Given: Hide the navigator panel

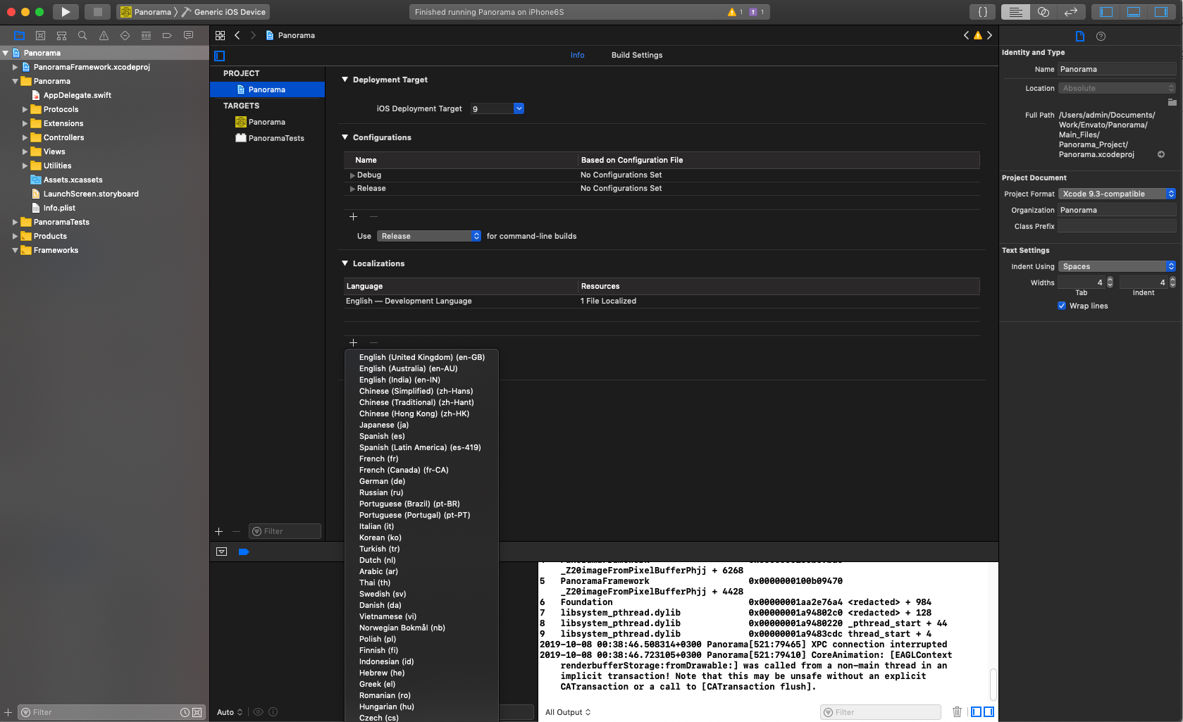Looking at the screenshot, I should pos(1106,12).
